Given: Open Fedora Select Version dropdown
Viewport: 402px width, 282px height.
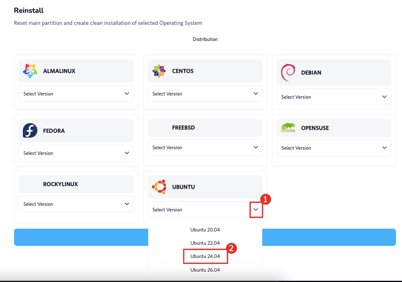Looking at the screenshot, I should (76, 153).
